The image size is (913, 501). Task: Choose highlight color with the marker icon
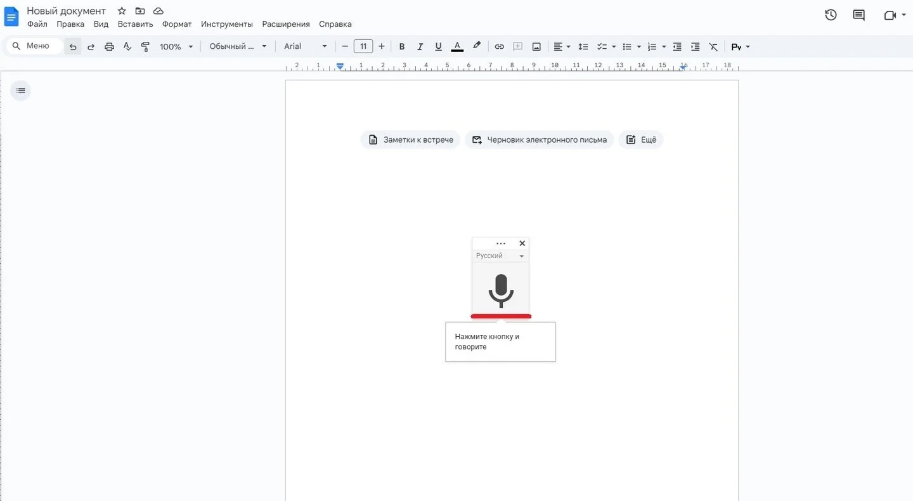(476, 46)
